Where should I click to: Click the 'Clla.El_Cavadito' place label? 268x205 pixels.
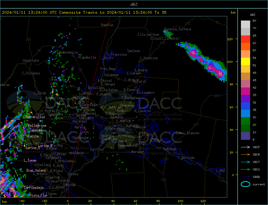165,38
